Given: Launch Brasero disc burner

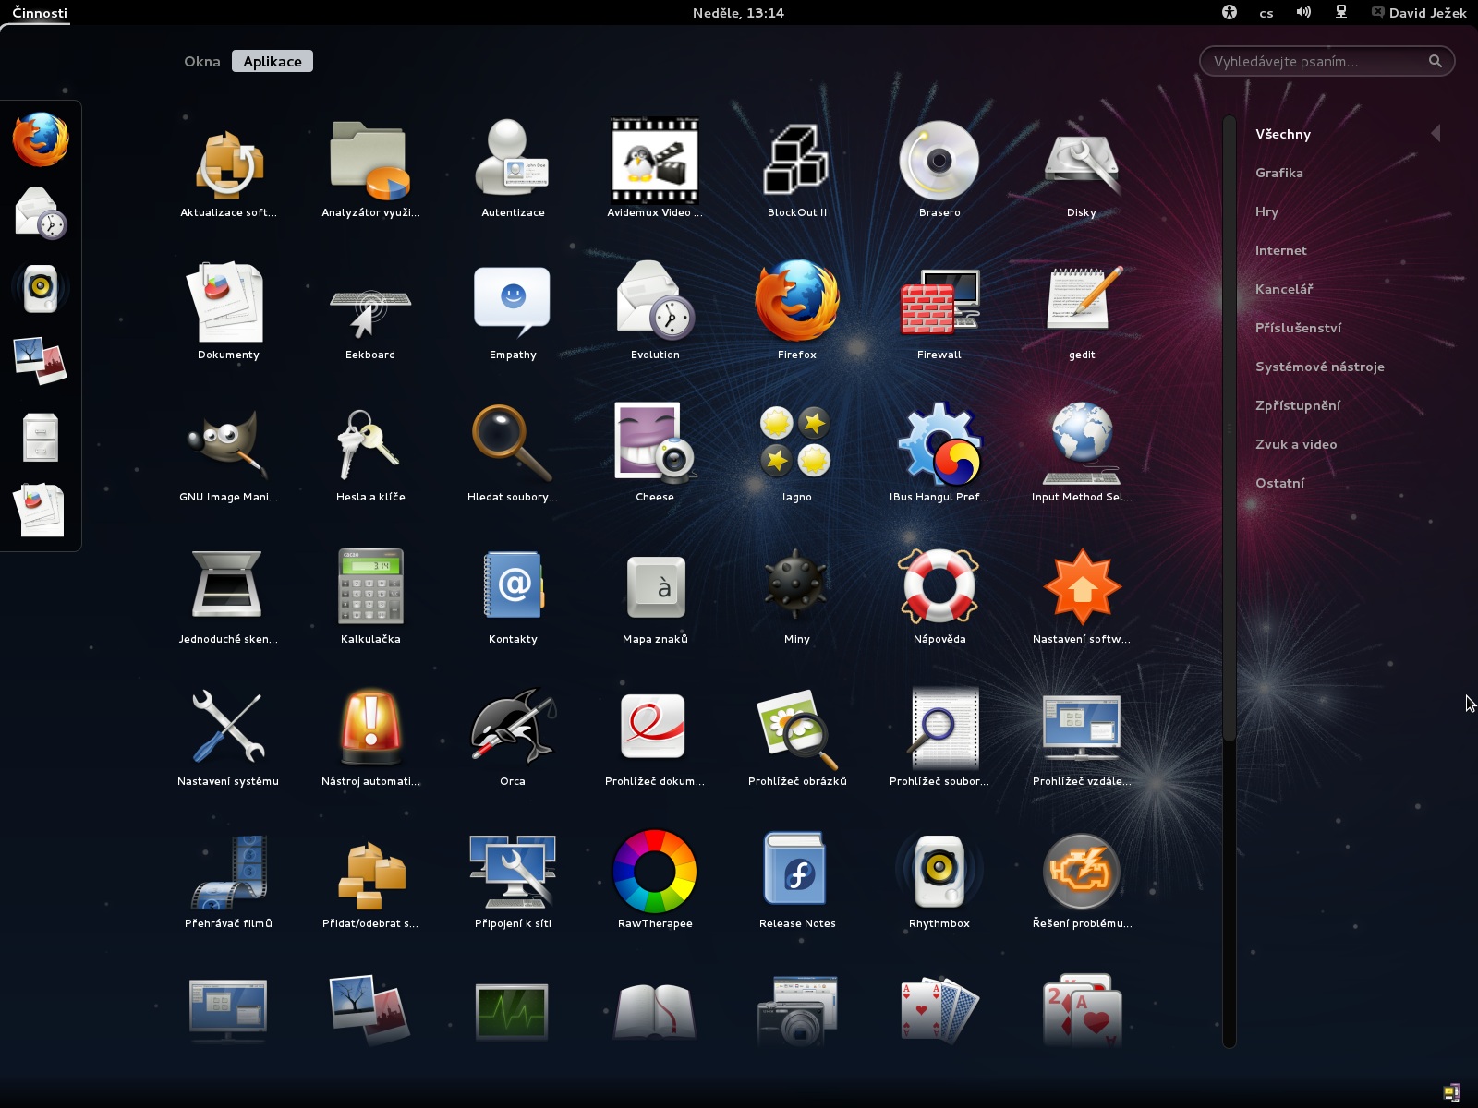Looking at the screenshot, I should click(x=939, y=162).
